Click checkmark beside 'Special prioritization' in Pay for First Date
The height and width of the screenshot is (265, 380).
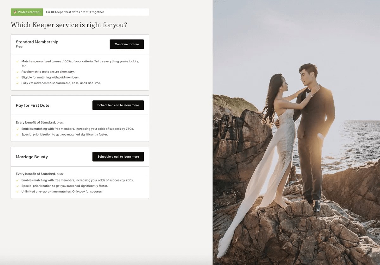click(x=18, y=135)
